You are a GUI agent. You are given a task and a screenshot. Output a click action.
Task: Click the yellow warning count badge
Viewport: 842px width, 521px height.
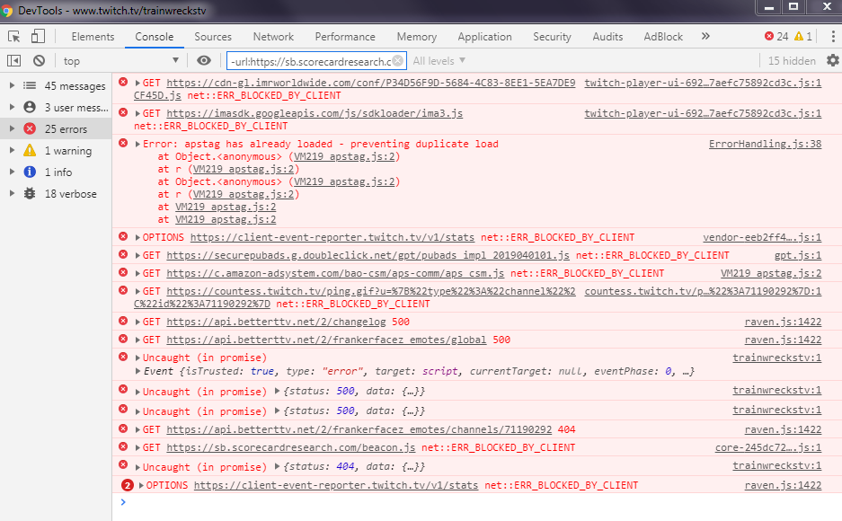click(x=802, y=37)
